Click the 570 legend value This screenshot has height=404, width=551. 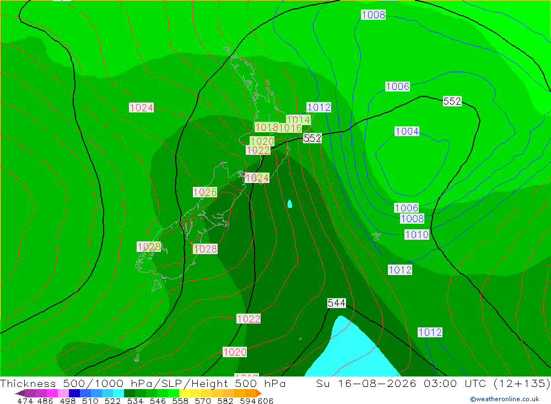[x=203, y=401]
